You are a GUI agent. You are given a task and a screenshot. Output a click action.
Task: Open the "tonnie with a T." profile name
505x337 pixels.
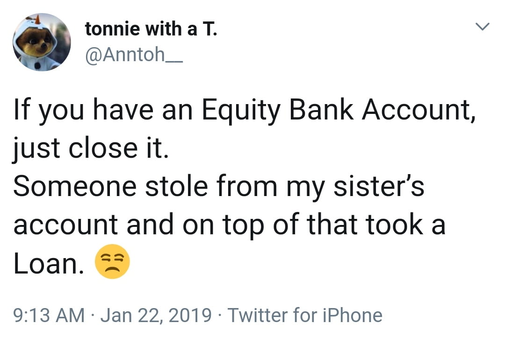point(151,30)
